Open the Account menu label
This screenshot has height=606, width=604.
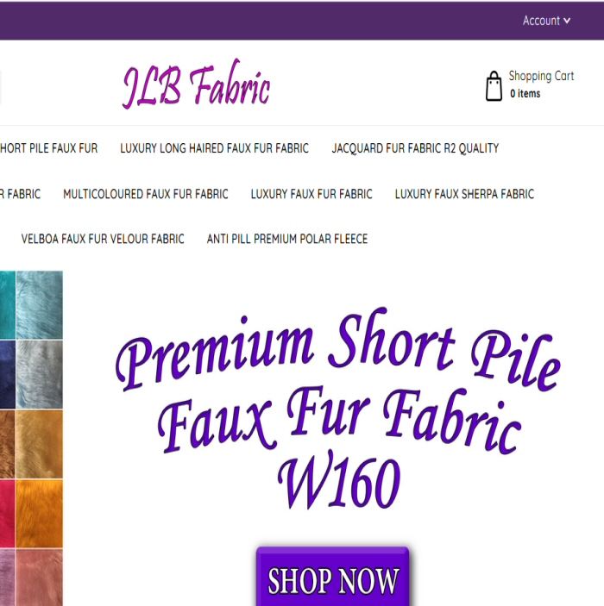541,21
